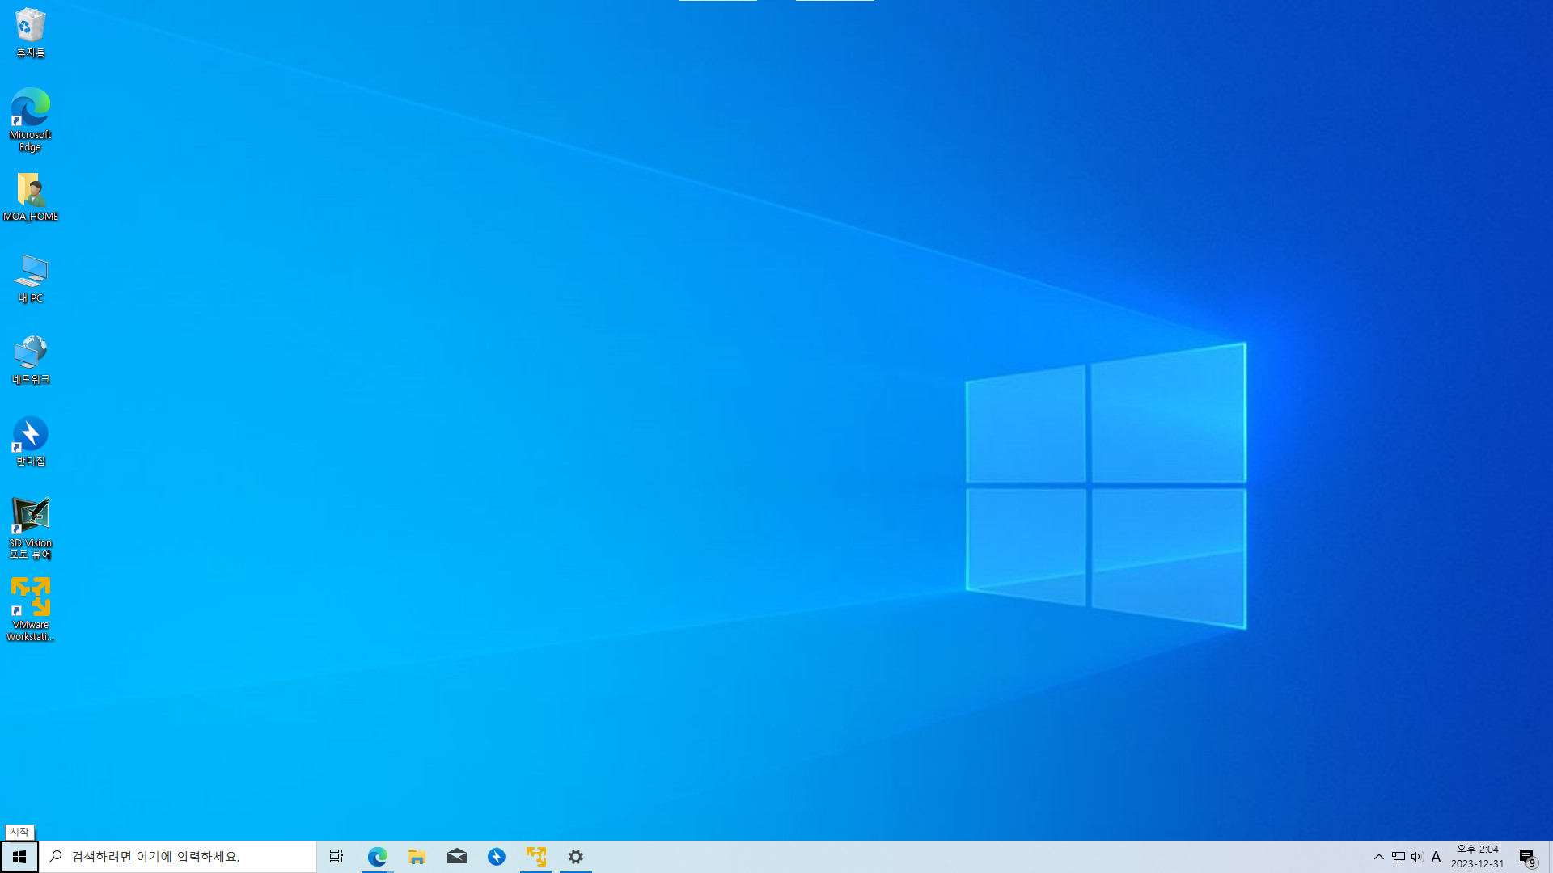Open Edge from the taskbar
1553x873 pixels.
(378, 857)
